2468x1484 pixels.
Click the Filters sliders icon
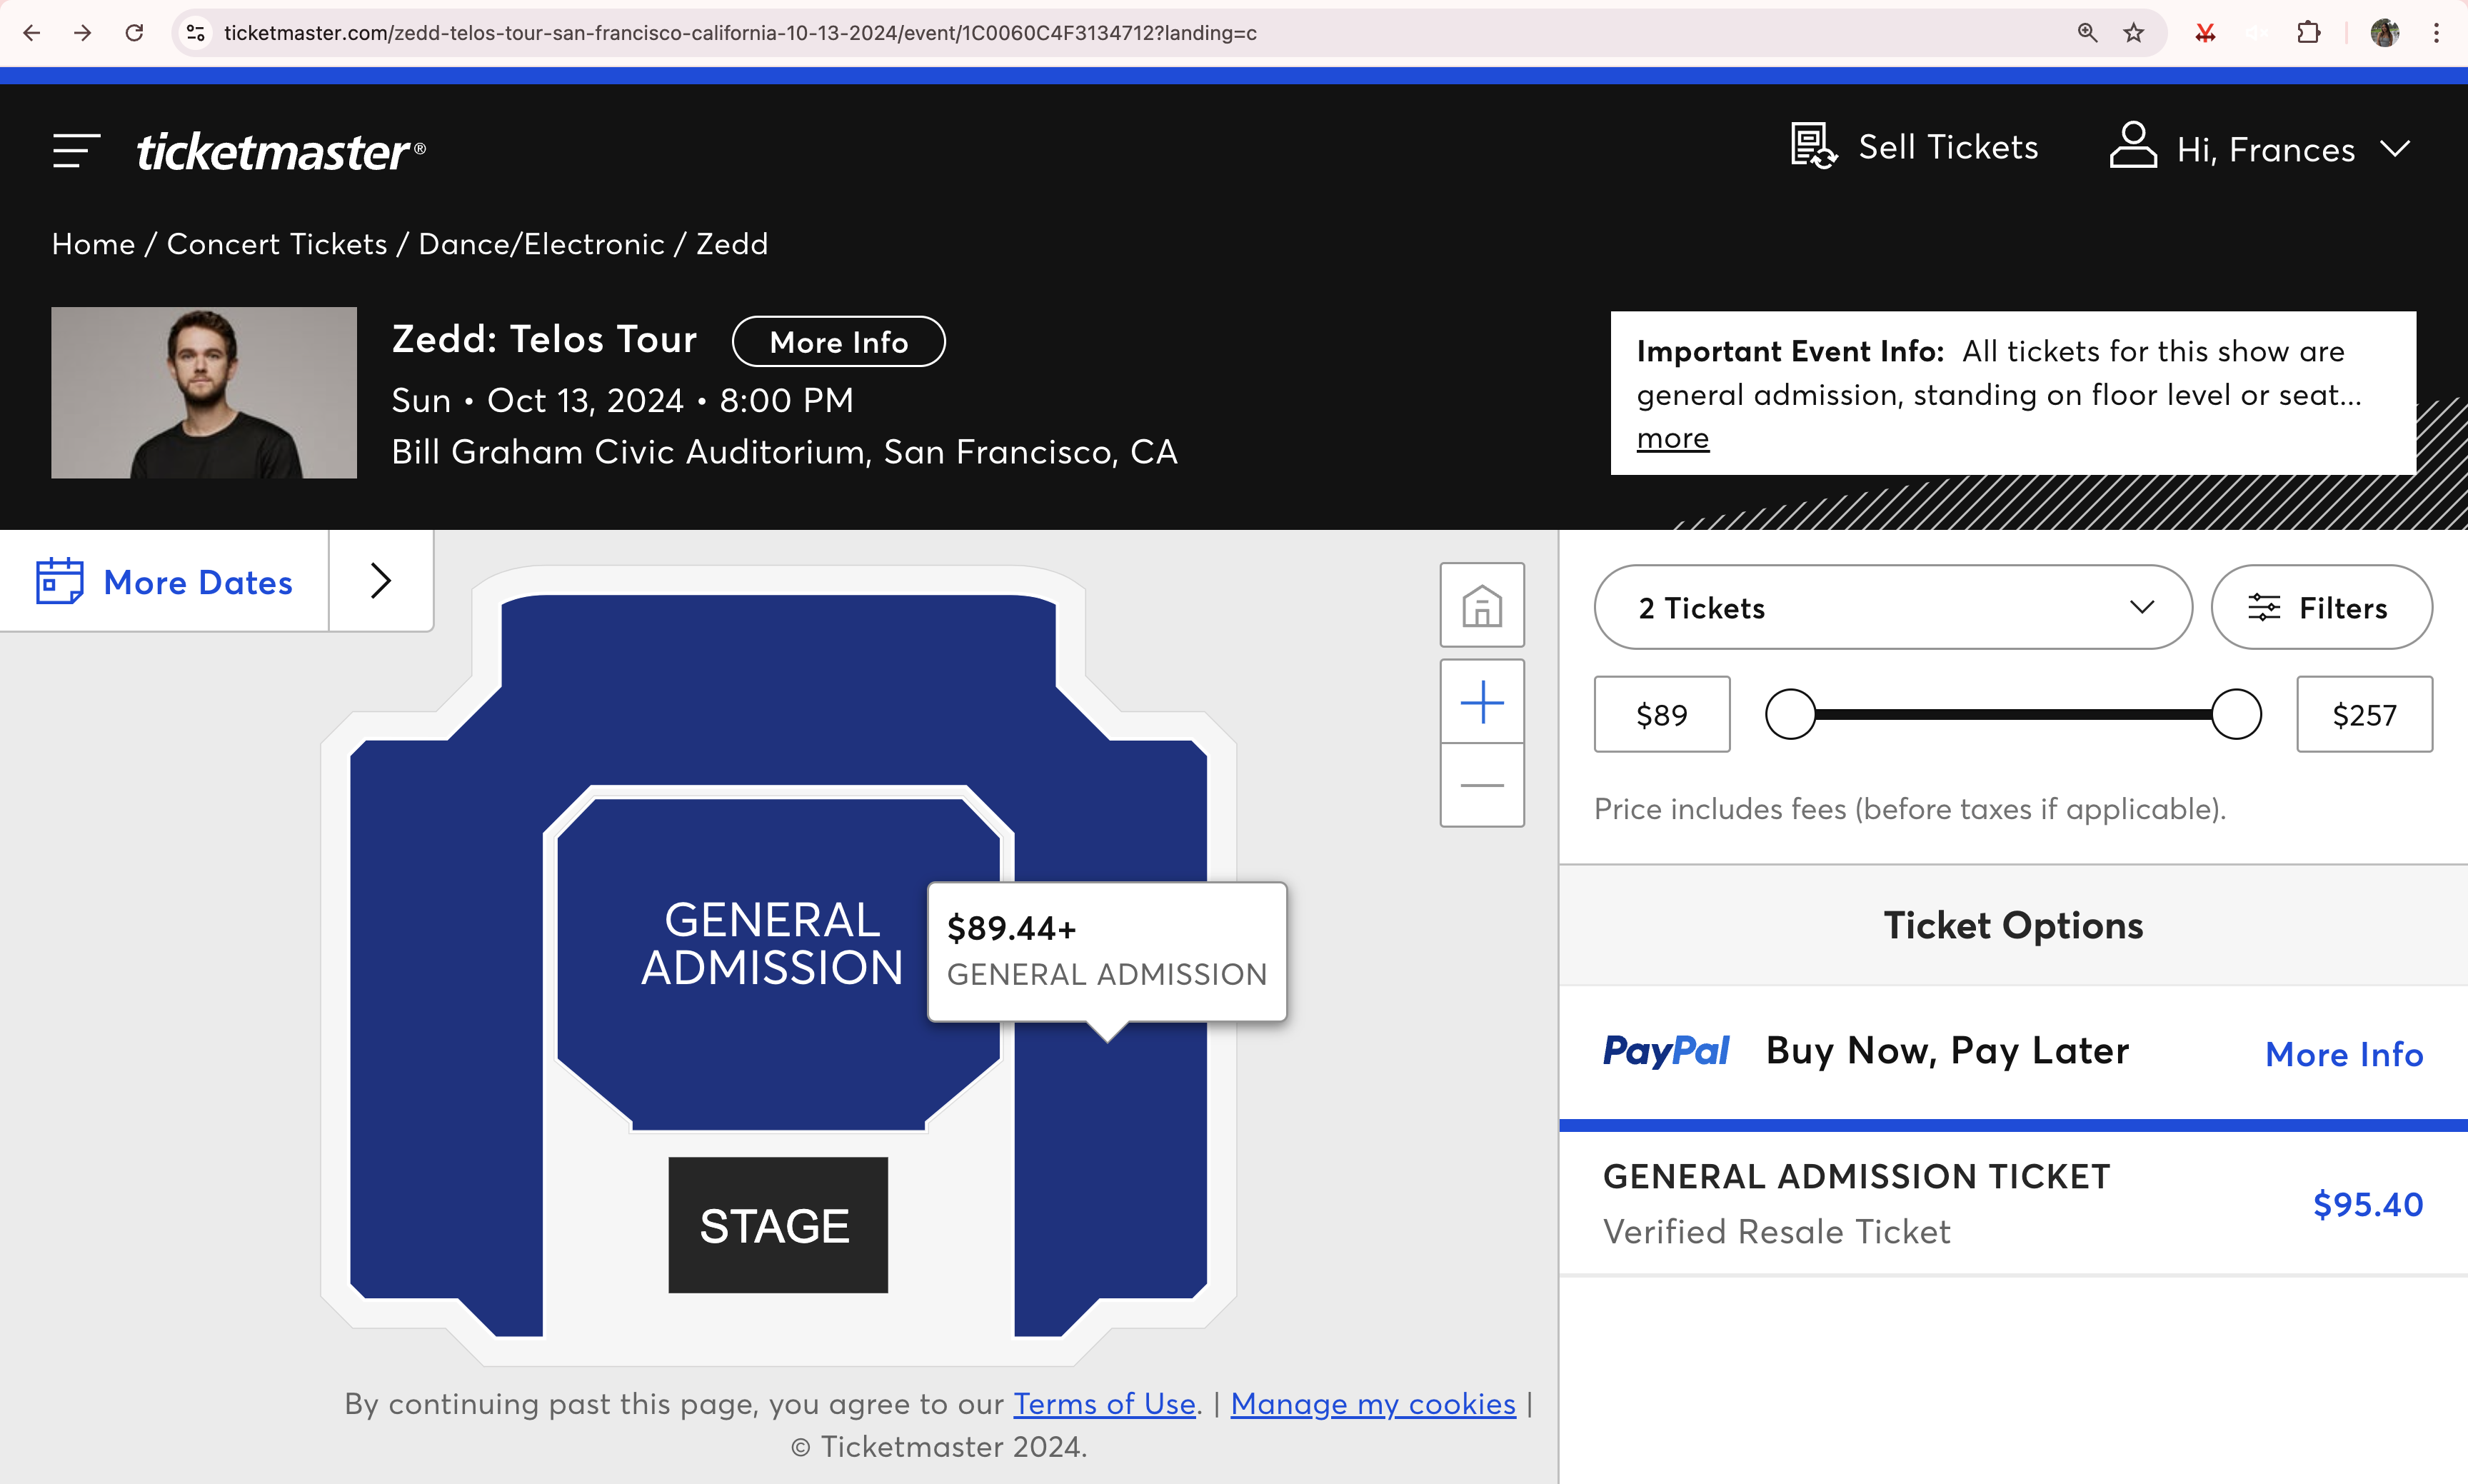pyautogui.click(x=2264, y=607)
